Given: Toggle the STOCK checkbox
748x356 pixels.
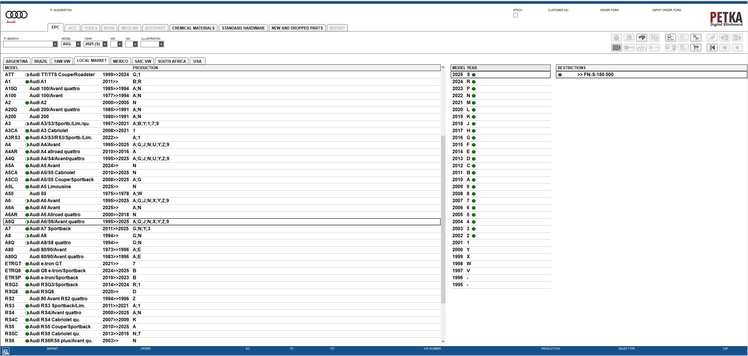Looking at the screenshot, I should [516, 15].
